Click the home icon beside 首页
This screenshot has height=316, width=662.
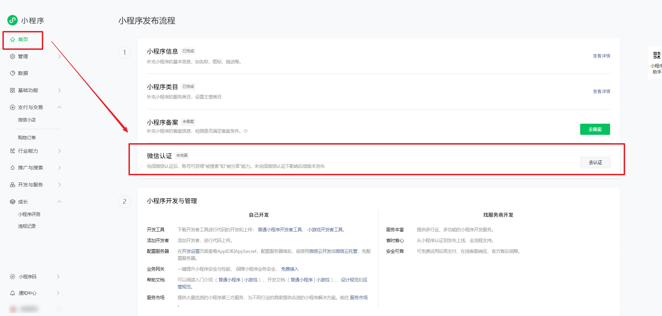(x=13, y=39)
